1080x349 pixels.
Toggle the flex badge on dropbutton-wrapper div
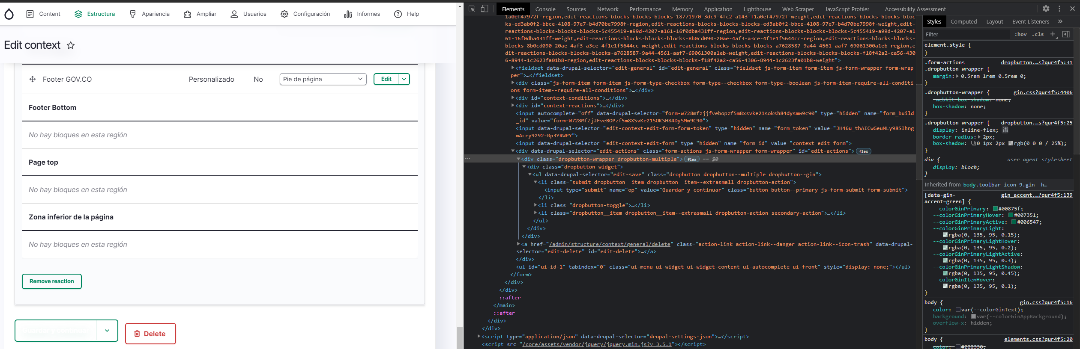[x=692, y=159]
